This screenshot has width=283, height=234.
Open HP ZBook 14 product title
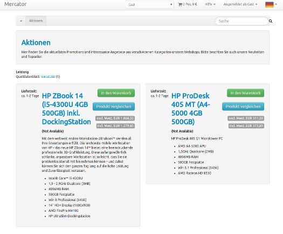click(66, 109)
